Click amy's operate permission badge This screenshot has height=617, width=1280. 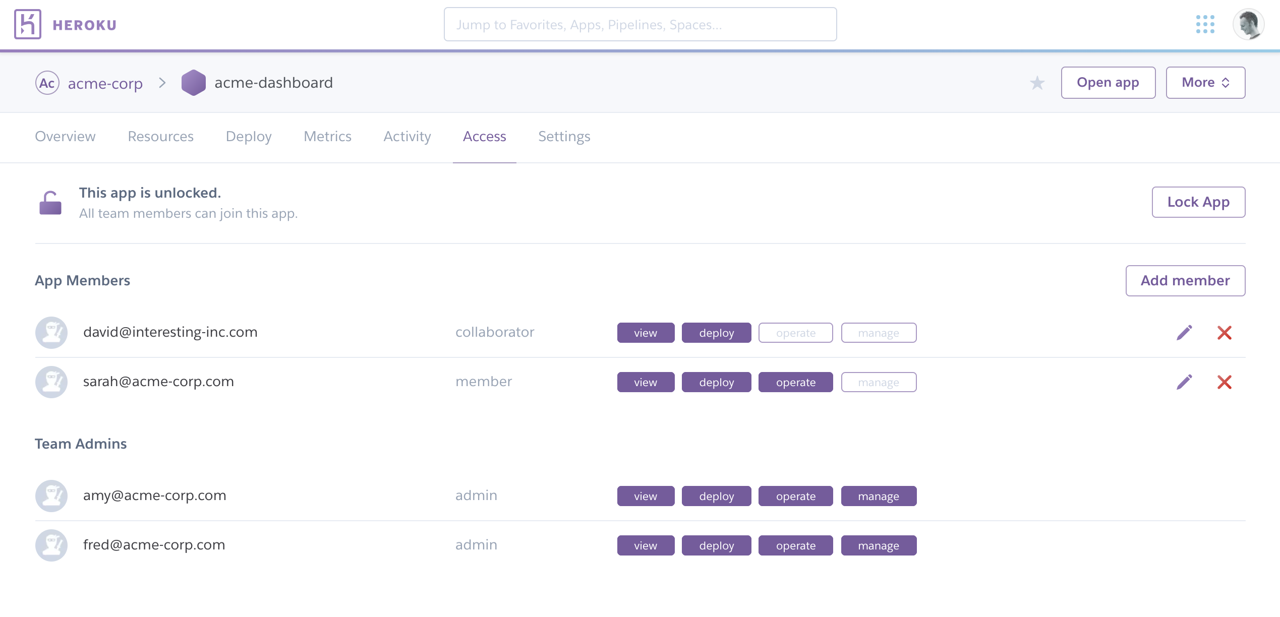coord(796,496)
